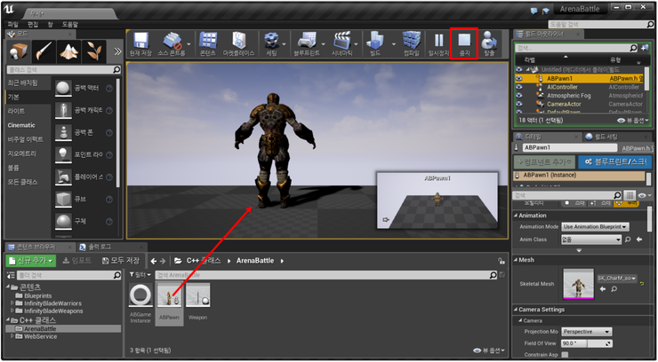Image resolution: width=658 pixels, height=362 pixels.
Task: Open content browser view options (뷰 옵션) dropdown
Action: click(x=489, y=350)
